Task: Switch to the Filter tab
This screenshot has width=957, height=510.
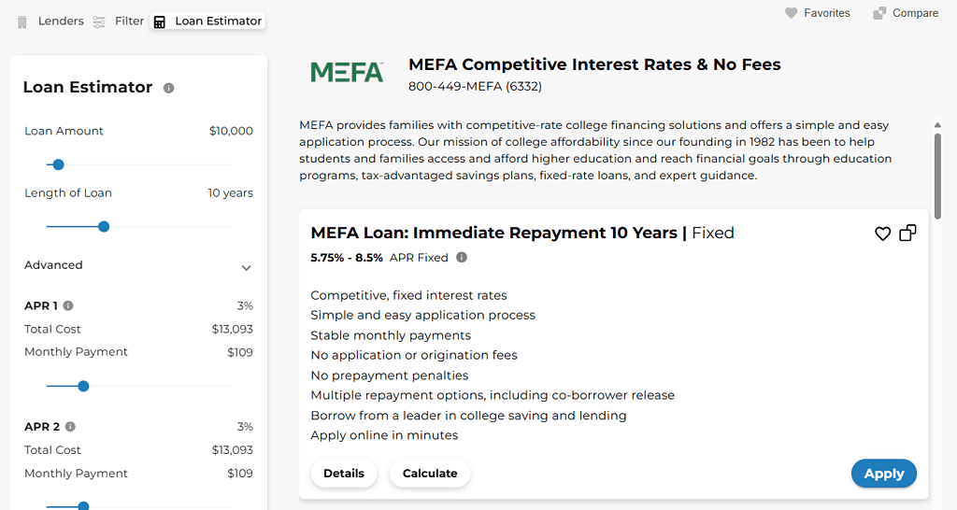Action: click(x=129, y=21)
